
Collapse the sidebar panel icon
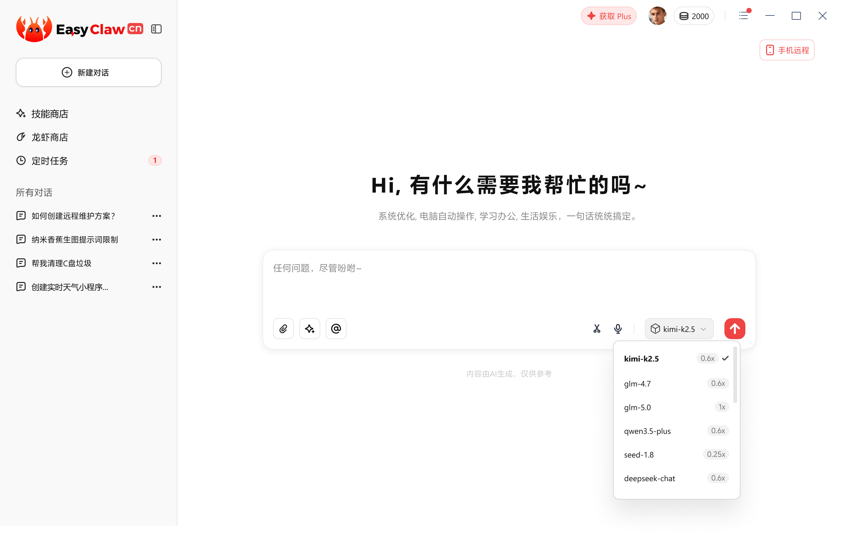click(156, 29)
